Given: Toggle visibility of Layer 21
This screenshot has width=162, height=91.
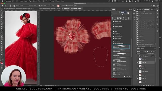Looking at the screenshot, I should pos(137,79).
